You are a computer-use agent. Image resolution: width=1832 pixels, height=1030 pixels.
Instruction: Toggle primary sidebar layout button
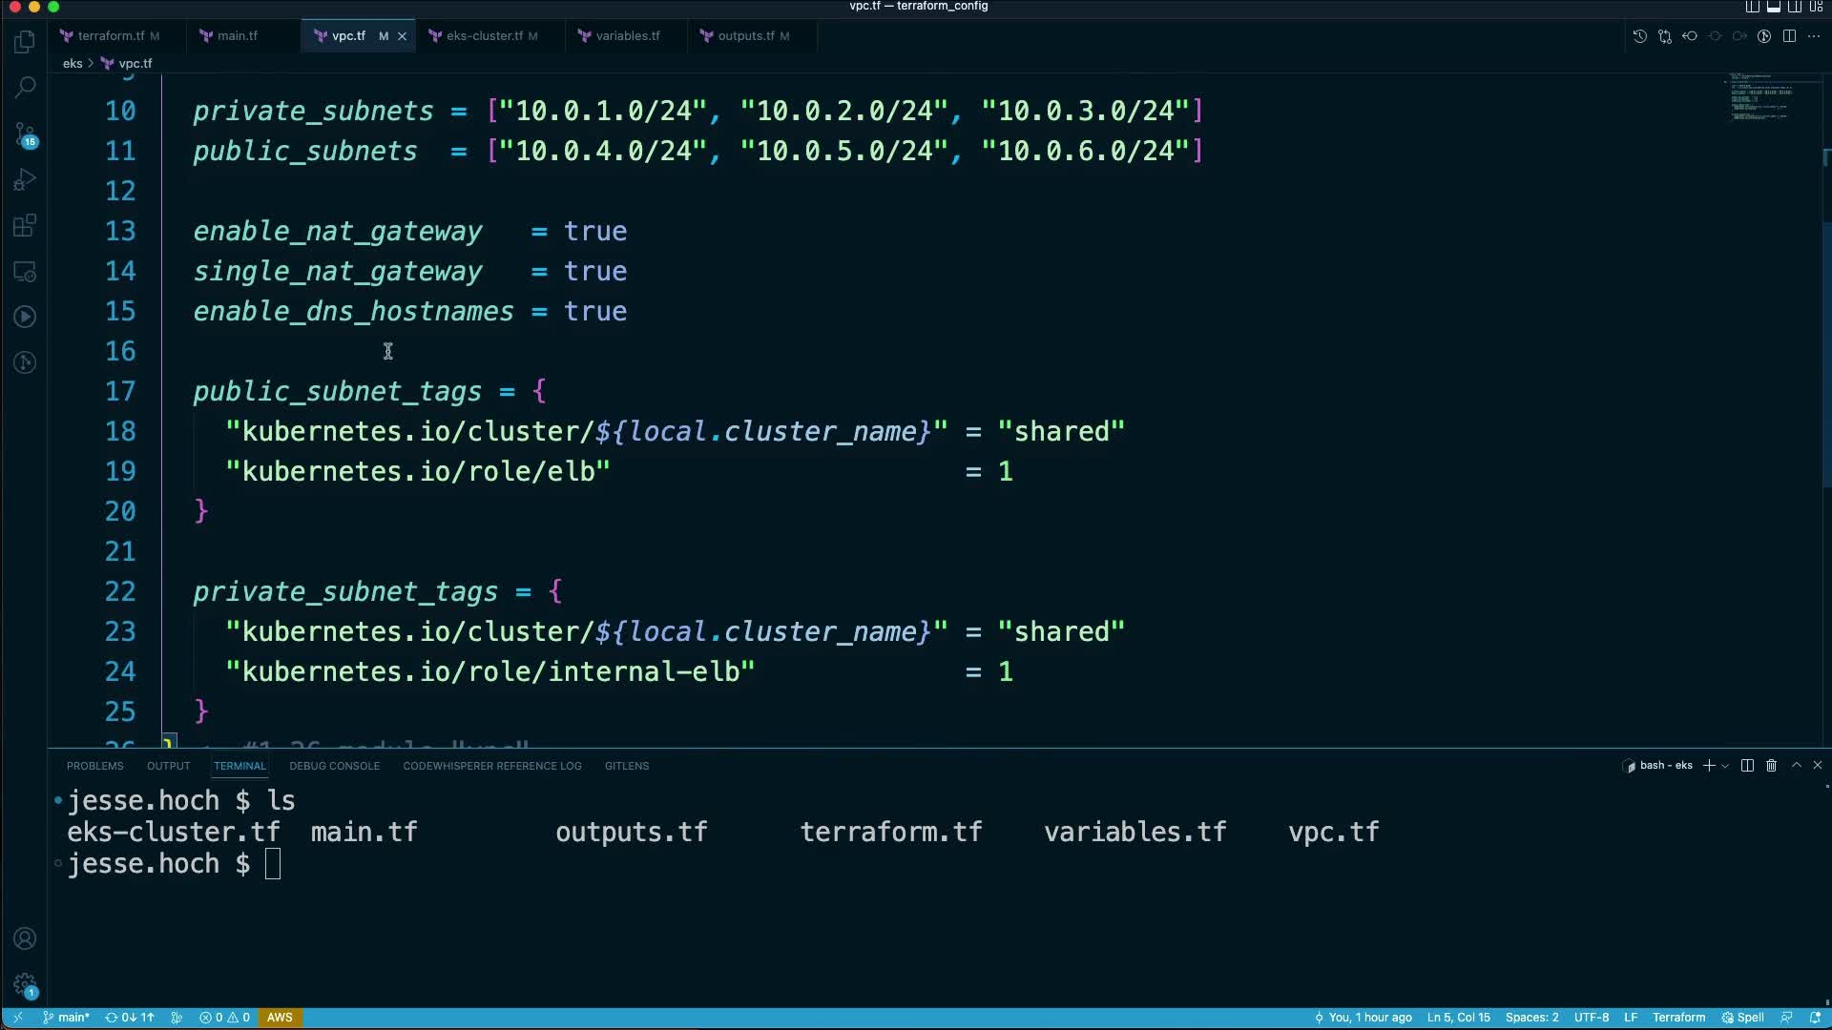(1753, 7)
